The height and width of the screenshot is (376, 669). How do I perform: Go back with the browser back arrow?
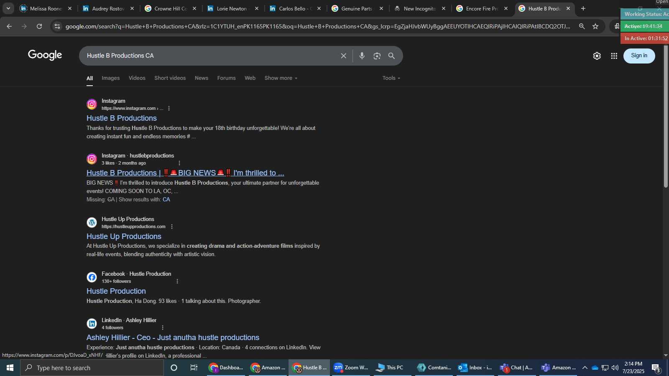pyautogui.click(x=9, y=26)
